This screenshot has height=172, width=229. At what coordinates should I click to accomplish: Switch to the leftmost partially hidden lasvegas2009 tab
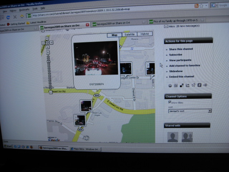coord(18,29)
